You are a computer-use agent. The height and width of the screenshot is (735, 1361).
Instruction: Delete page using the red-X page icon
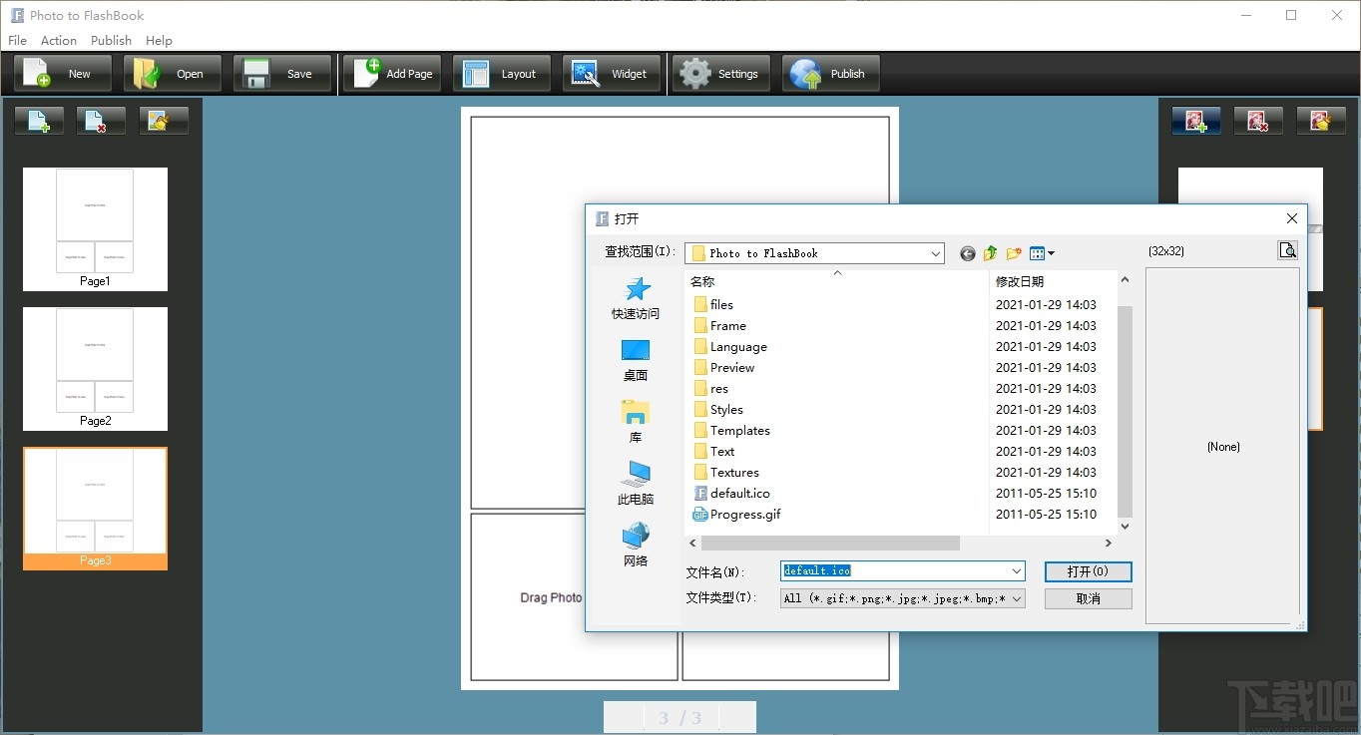tap(101, 121)
